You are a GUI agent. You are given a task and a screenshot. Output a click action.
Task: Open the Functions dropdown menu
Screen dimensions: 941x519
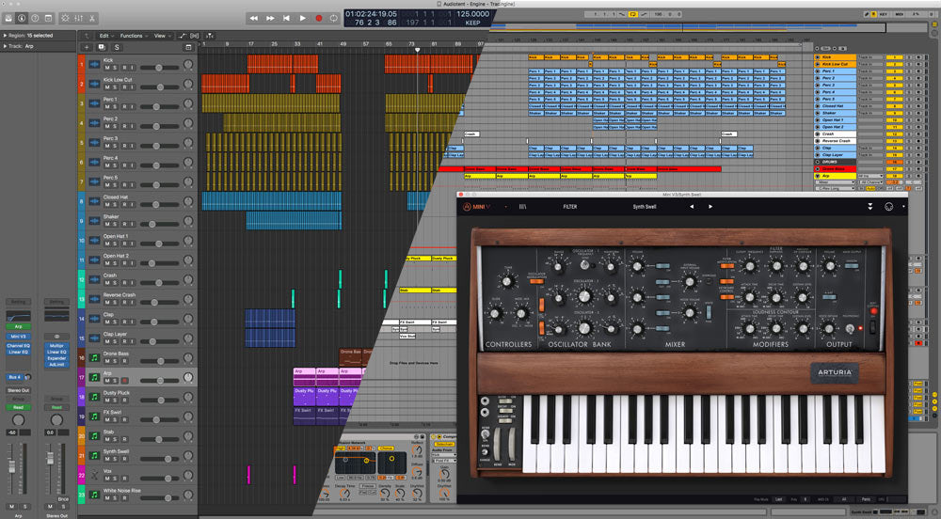coord(134,36)
